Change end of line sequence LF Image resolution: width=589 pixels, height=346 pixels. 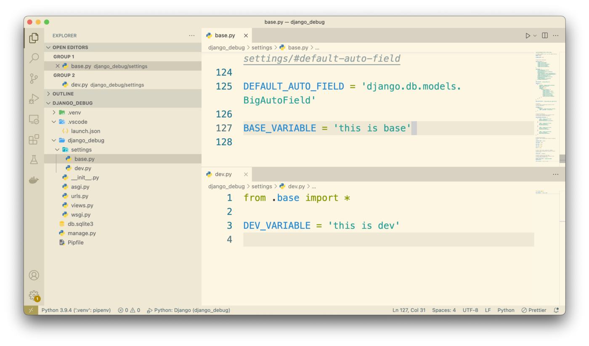tap(488, 310)
